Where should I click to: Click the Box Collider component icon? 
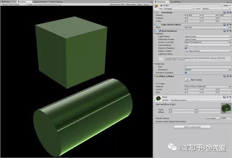[x=157, y=76]
